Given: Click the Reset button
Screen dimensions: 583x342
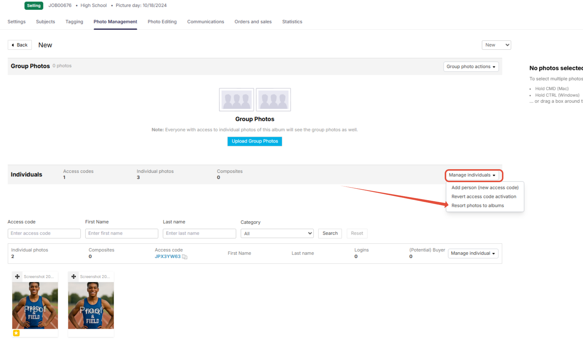Looking at the screenshot, I should pos(357,233).
